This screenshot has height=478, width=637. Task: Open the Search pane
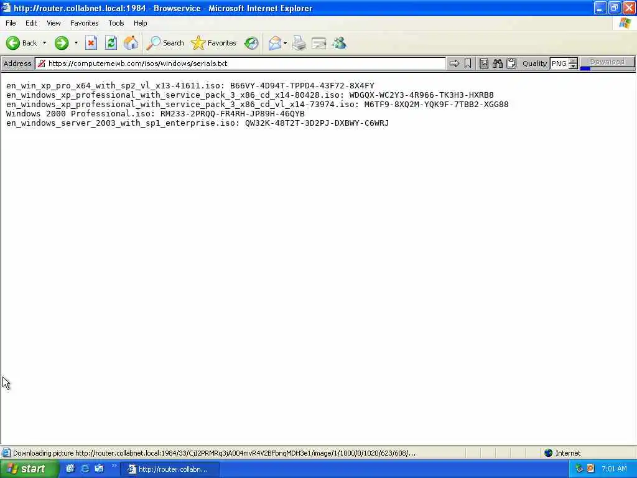pyautogui.click(x=165, y=43)
